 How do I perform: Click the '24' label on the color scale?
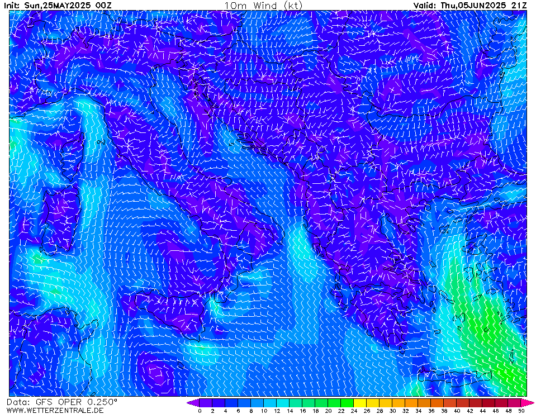click(354, 411)
